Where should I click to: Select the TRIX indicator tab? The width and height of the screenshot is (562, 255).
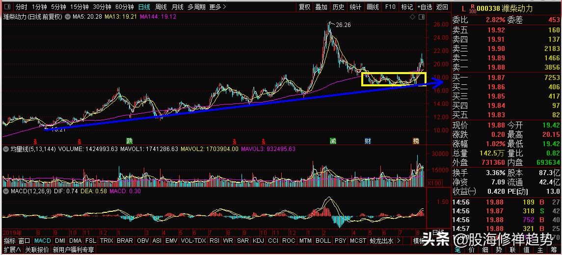107,241
